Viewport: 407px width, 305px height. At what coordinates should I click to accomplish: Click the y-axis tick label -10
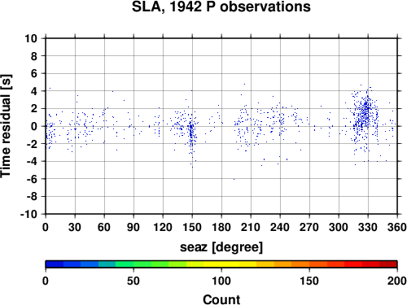[28, 214]
